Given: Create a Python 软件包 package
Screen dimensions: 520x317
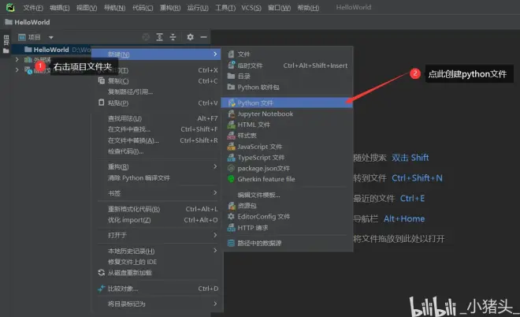Looking at the screenshot, I should coord(287,88).
